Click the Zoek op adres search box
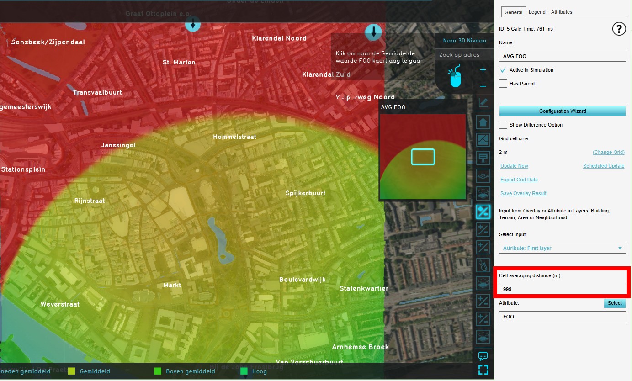632x381 pixels. (x=463, y=55)
